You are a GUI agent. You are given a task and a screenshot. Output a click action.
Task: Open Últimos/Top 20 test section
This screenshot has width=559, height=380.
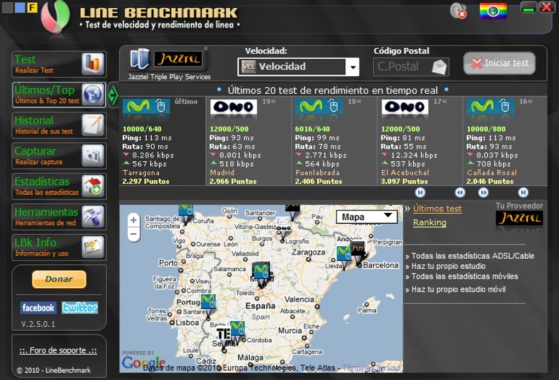[x=59, y=95]
